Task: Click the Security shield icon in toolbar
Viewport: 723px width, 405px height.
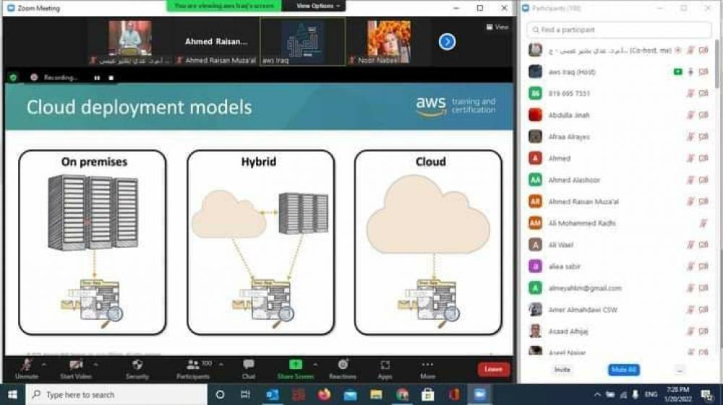Action: click(x=137, y=365)
